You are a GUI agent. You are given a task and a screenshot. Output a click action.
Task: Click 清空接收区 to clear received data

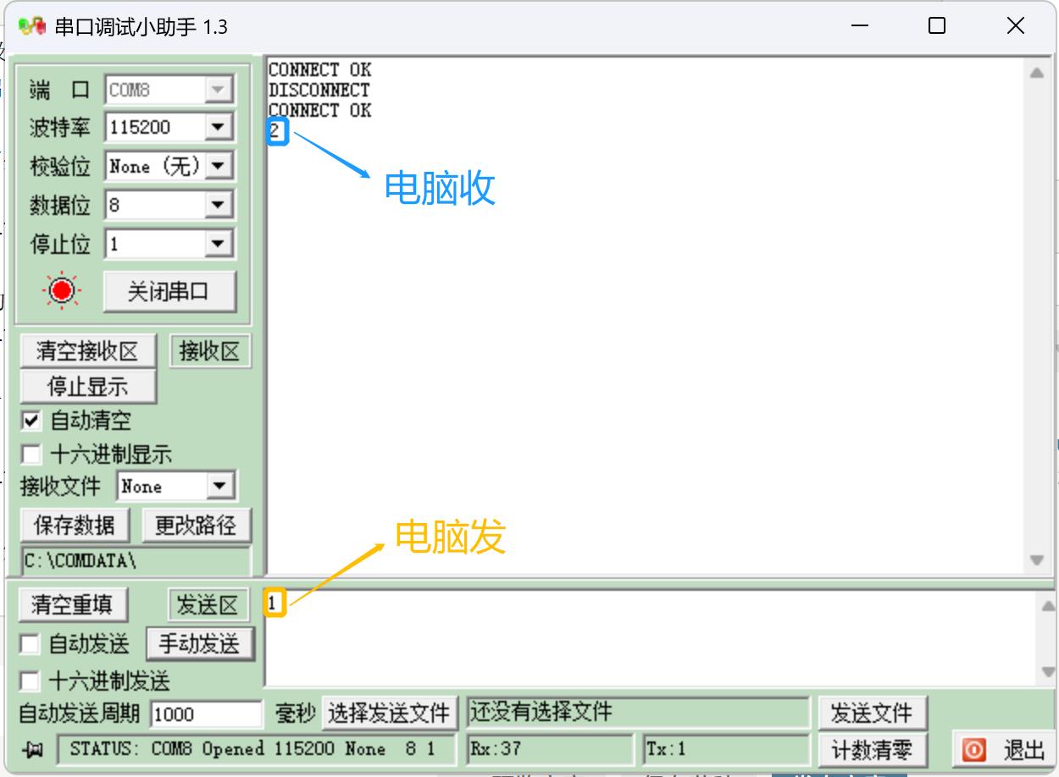[x=87, y=350]
